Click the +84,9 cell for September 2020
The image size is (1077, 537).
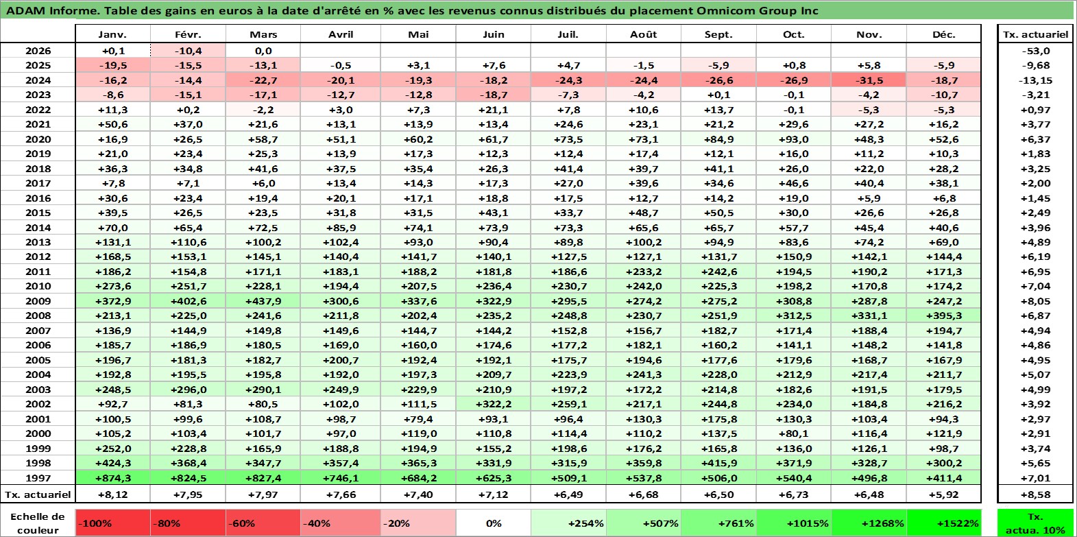[x=718, y=139]
